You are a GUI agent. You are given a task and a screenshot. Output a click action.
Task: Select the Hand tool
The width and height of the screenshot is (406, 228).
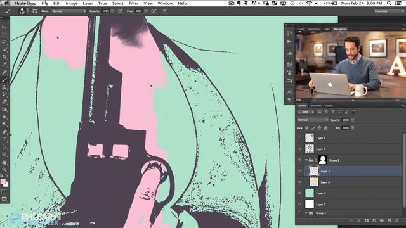[4, 162]
